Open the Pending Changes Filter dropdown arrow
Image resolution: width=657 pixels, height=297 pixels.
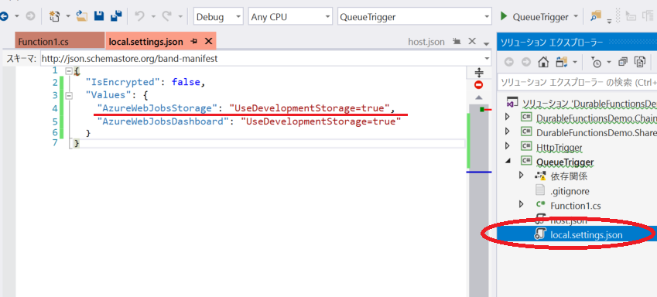click(x=608, y=62)
